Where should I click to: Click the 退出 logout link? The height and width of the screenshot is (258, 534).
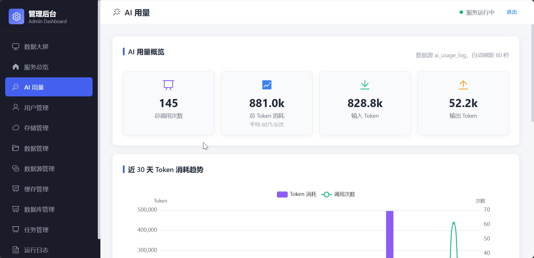coord(511,12)
